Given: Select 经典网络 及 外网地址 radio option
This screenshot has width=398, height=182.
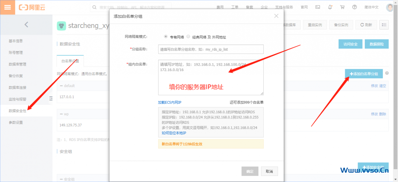Looking at the screenshot, I should pyautogui.click(x=188, y=37).
